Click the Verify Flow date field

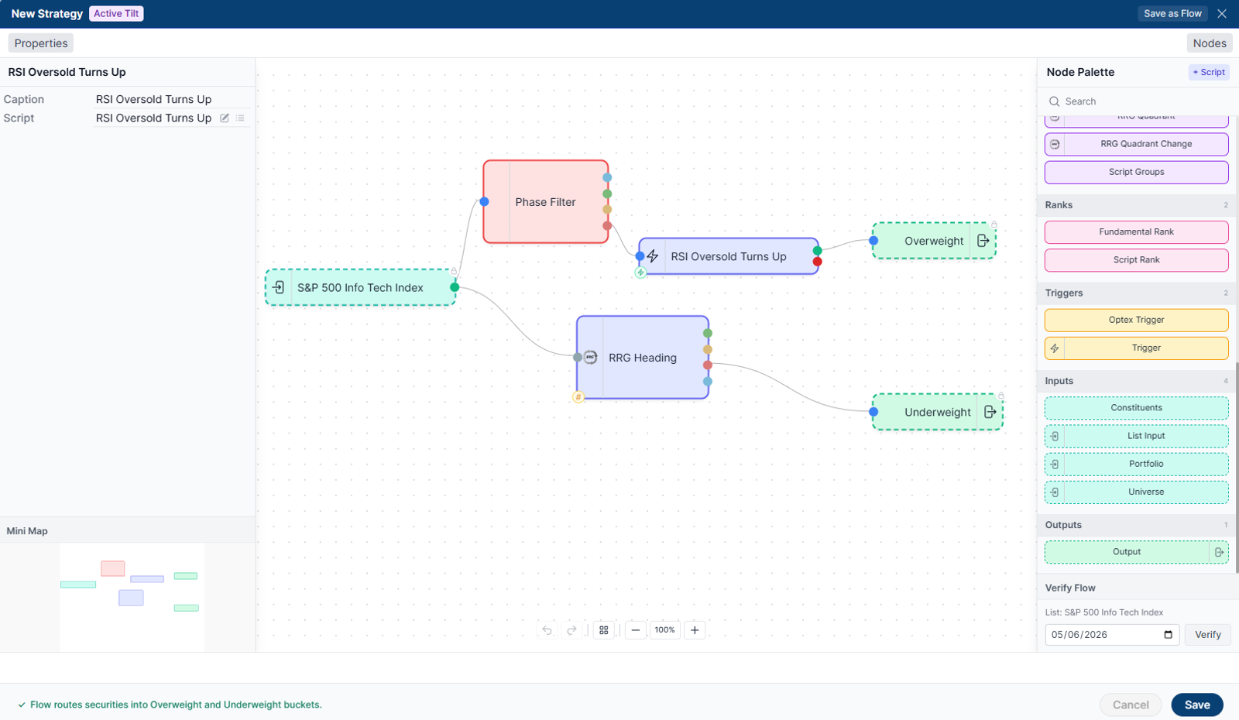coord(1112,635)
